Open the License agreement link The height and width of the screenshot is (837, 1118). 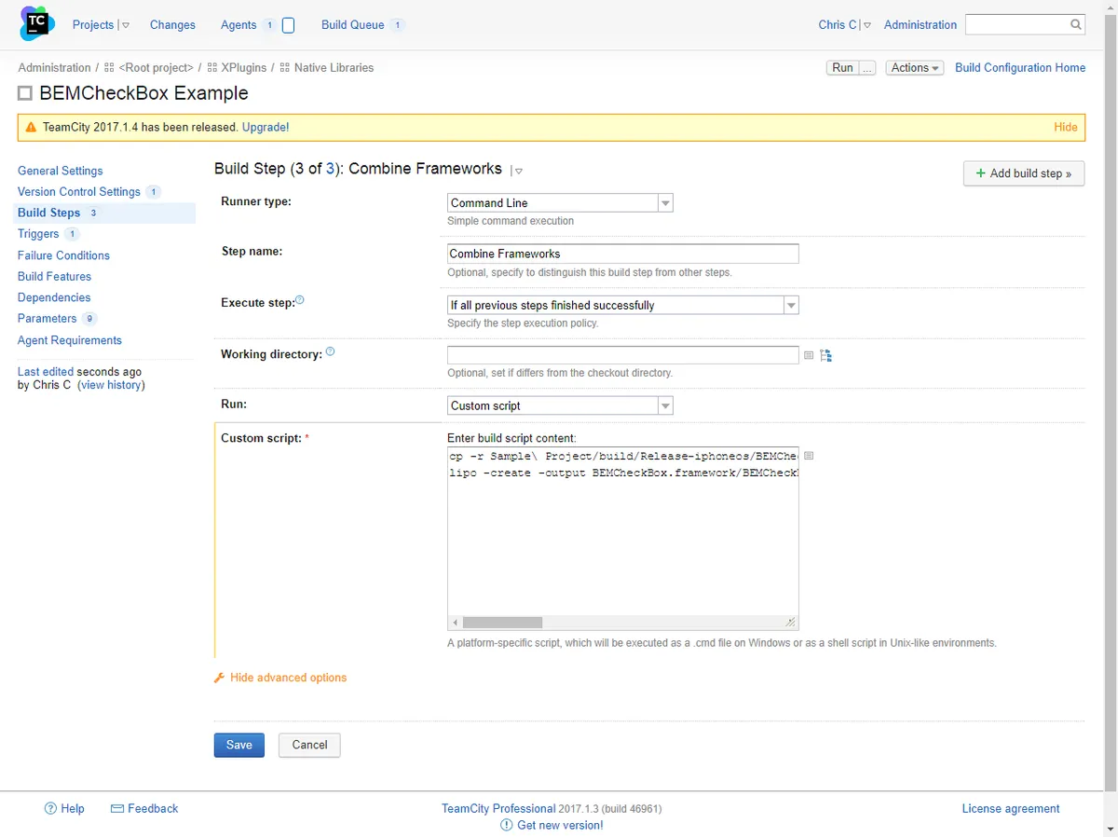1011,809
